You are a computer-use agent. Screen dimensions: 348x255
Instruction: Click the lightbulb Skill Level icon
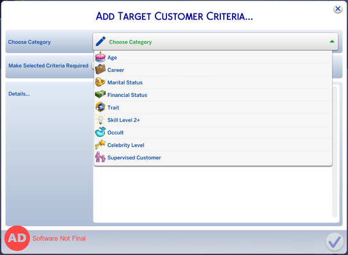click(x=100, y=120)
